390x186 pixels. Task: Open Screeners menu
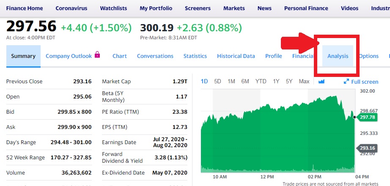198,8
